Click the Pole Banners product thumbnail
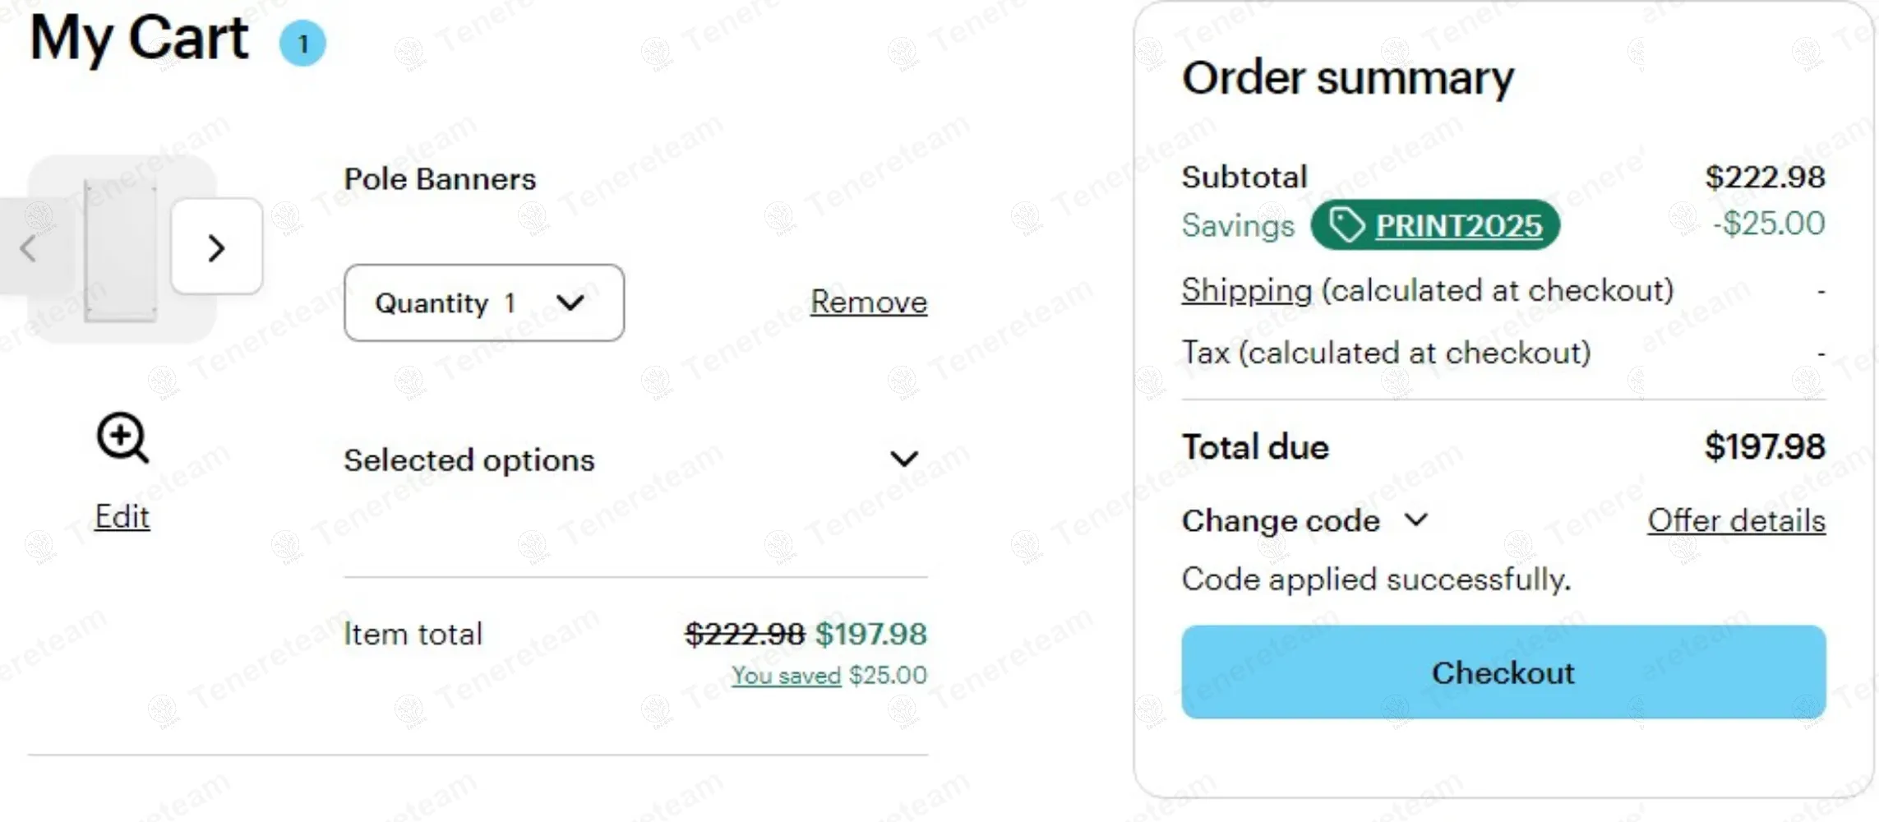The height and width of the screenshot is (822, 1879). click(120, 249)
